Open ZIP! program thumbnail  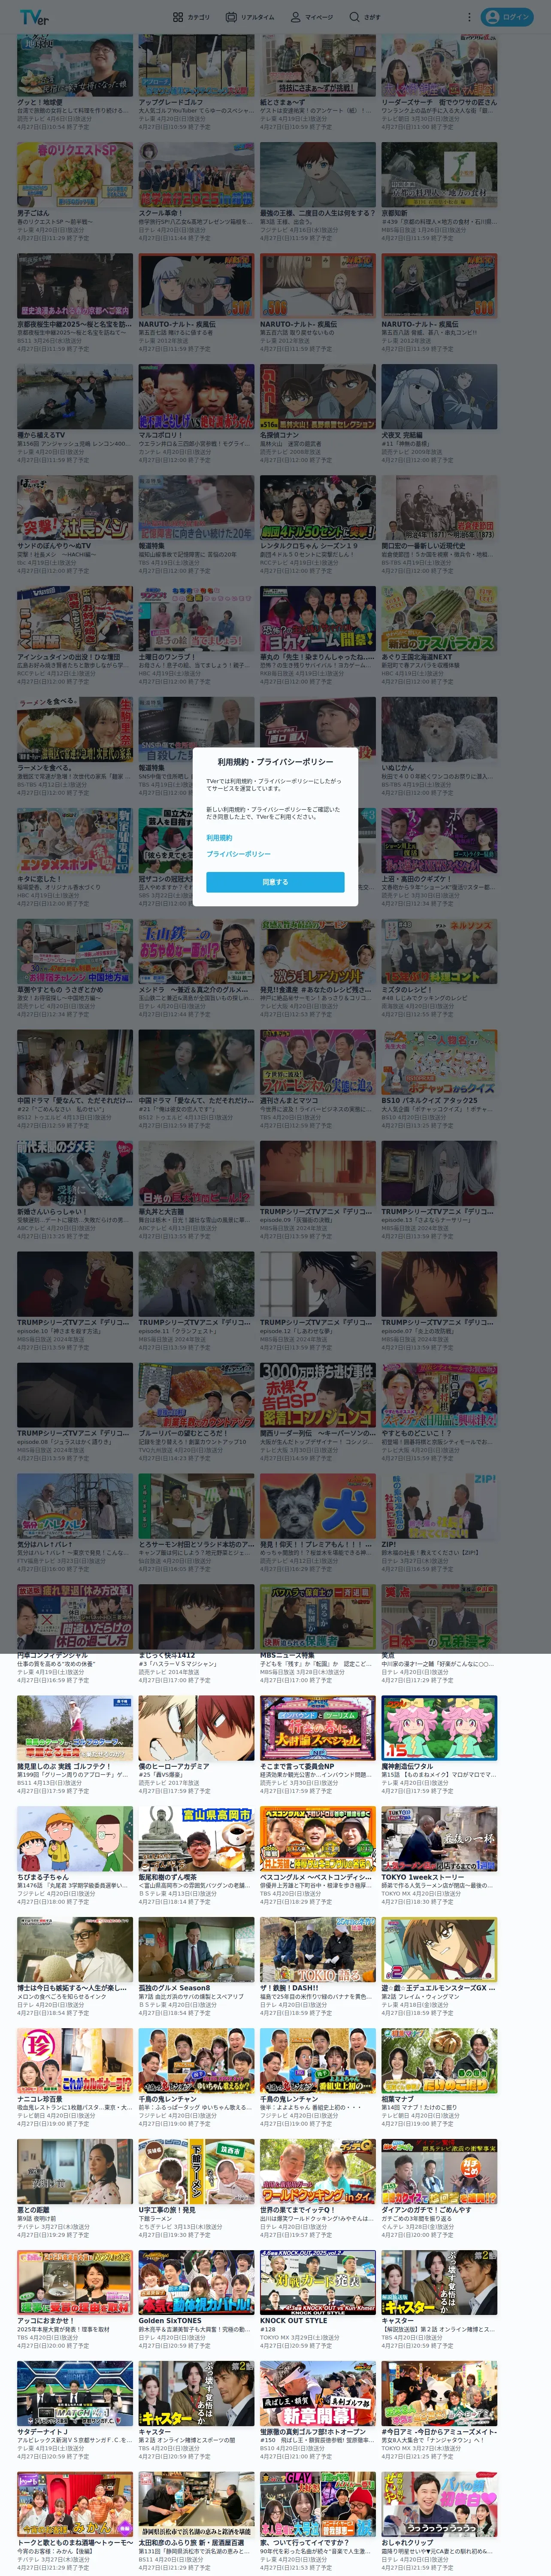pyautogui.click(x=439, y=1506)
